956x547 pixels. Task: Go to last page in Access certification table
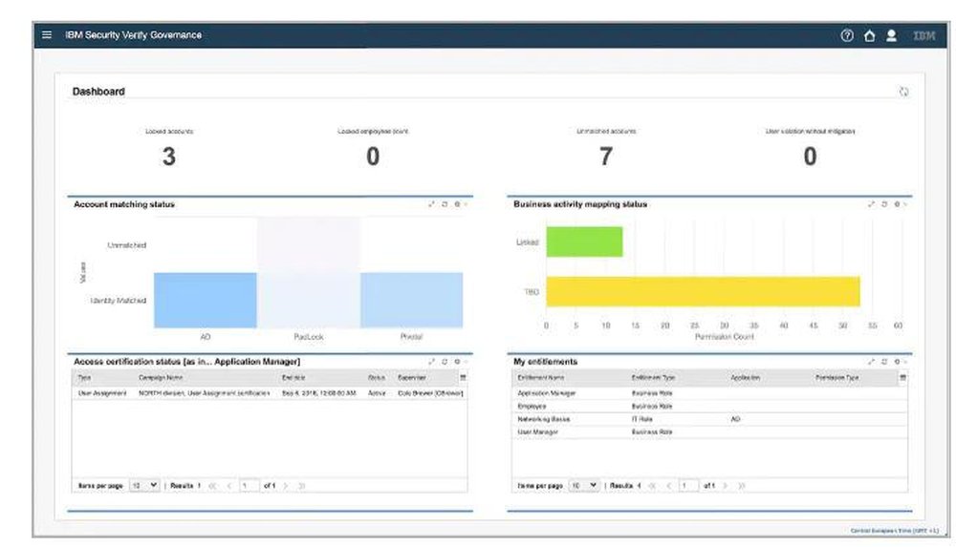[x=301, y=486]
